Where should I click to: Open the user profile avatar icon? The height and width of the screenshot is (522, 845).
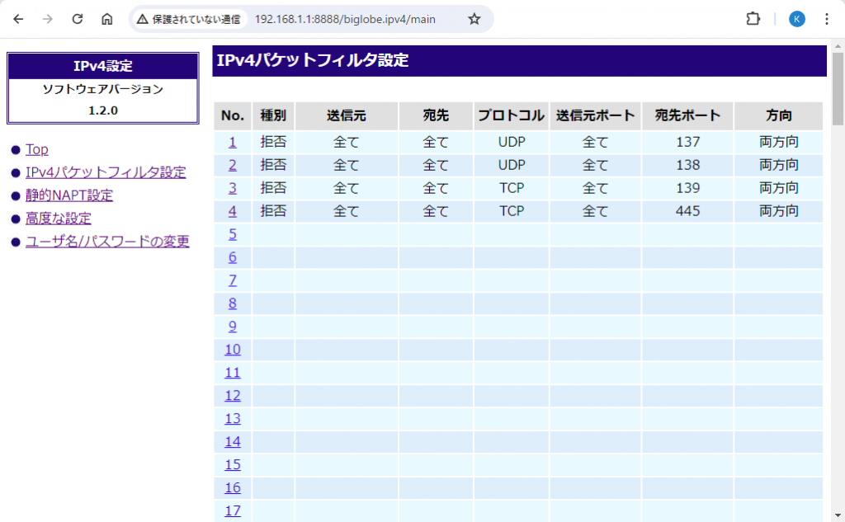[796, 19]
